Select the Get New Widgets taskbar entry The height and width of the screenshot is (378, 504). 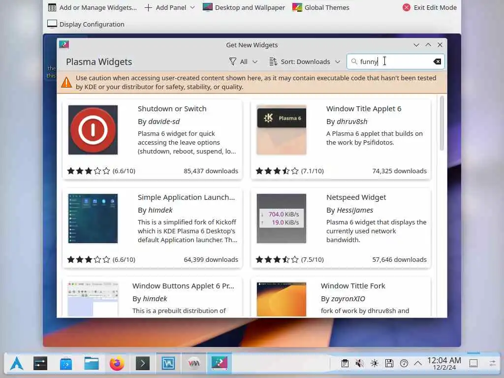tap(220, 364)
